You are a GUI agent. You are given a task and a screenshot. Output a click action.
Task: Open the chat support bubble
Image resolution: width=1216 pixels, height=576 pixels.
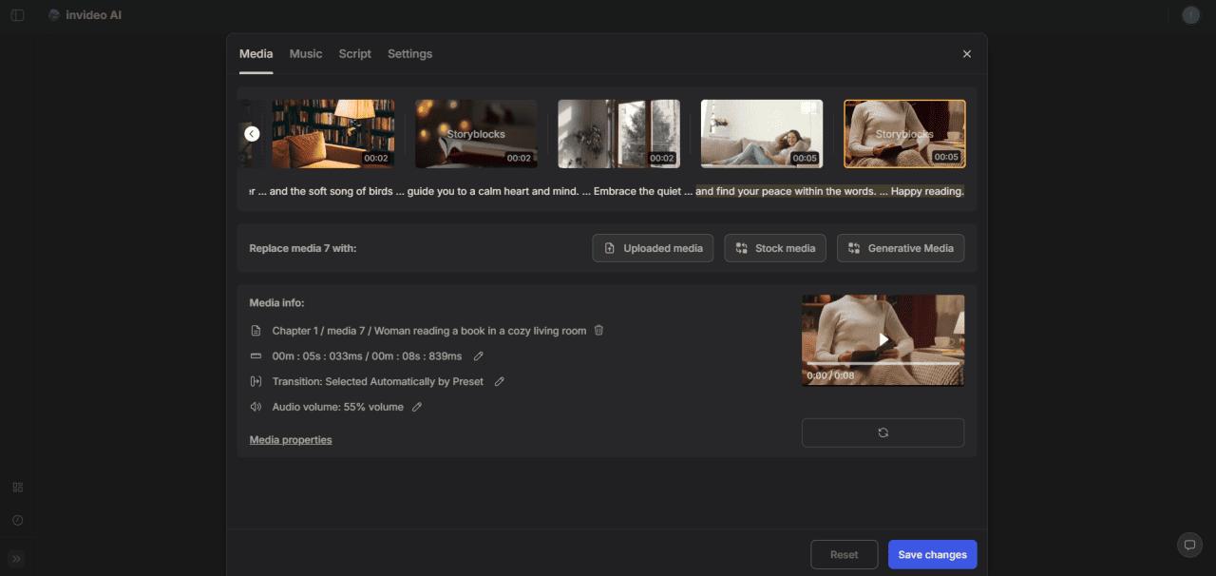pos(1189,545)
